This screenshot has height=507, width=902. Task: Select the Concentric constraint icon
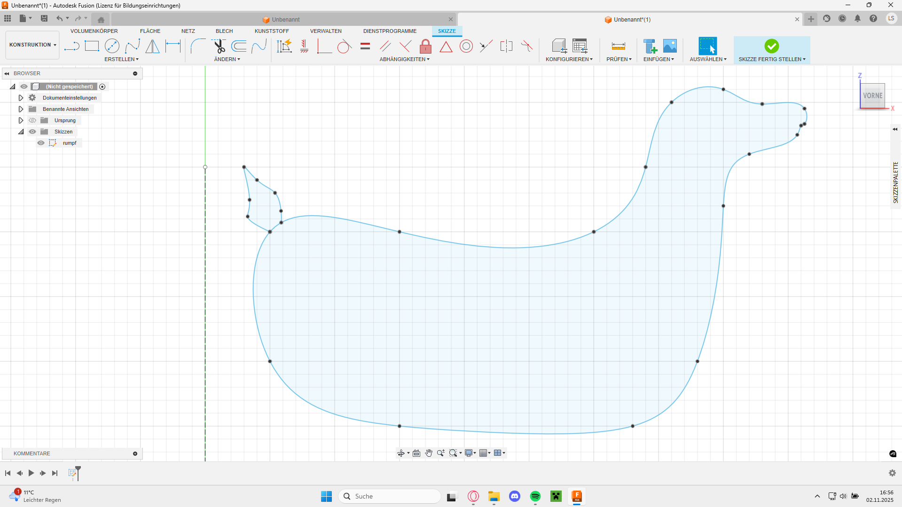click(466, 46)
